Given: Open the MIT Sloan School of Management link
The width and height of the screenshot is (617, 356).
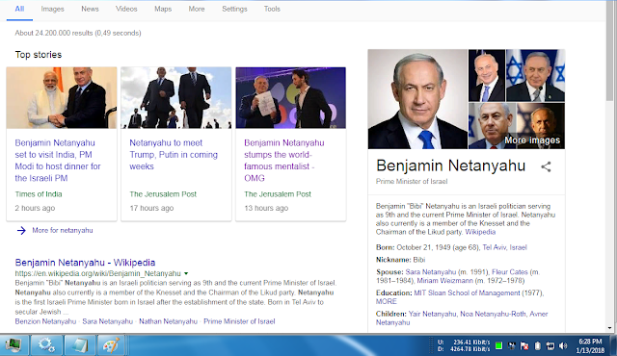Looking at the screenshot, I should click(467, 293).
